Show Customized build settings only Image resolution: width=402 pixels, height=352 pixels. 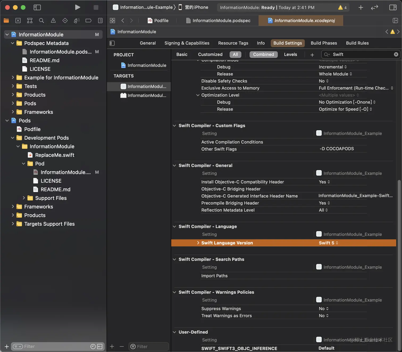pyautogui.click(x=210, y=54)
